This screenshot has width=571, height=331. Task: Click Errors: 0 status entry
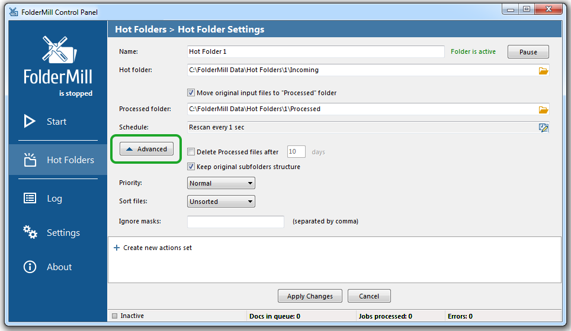pyautogui.click(x=460, y=316)
